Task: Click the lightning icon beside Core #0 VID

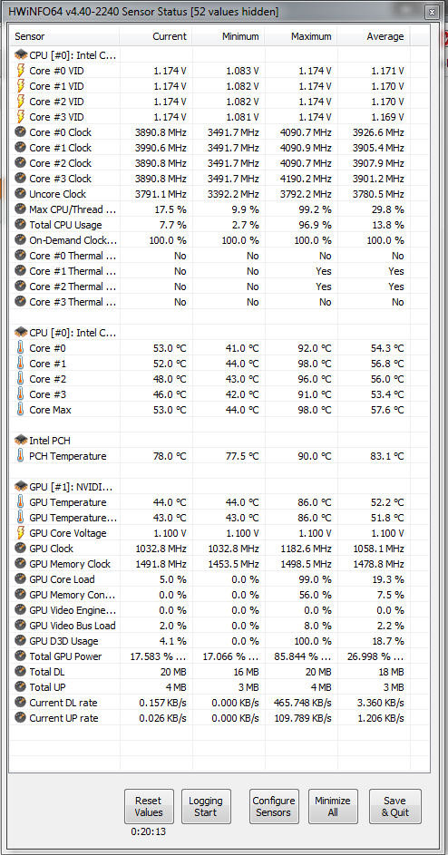Action: coord(20,71)
